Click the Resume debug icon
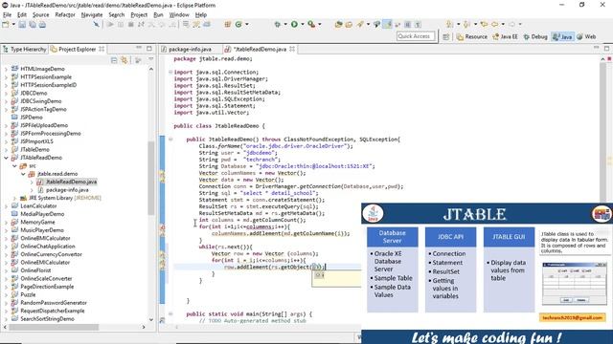This screenshot has height=344, width=613. click(111, 25)
